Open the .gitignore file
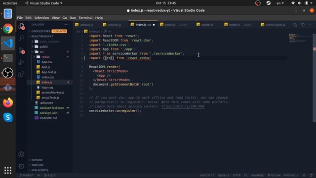 coord(46,102)
